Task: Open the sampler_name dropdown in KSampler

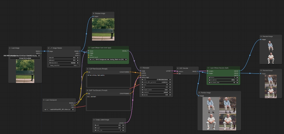Action: [x=156, y=90]
